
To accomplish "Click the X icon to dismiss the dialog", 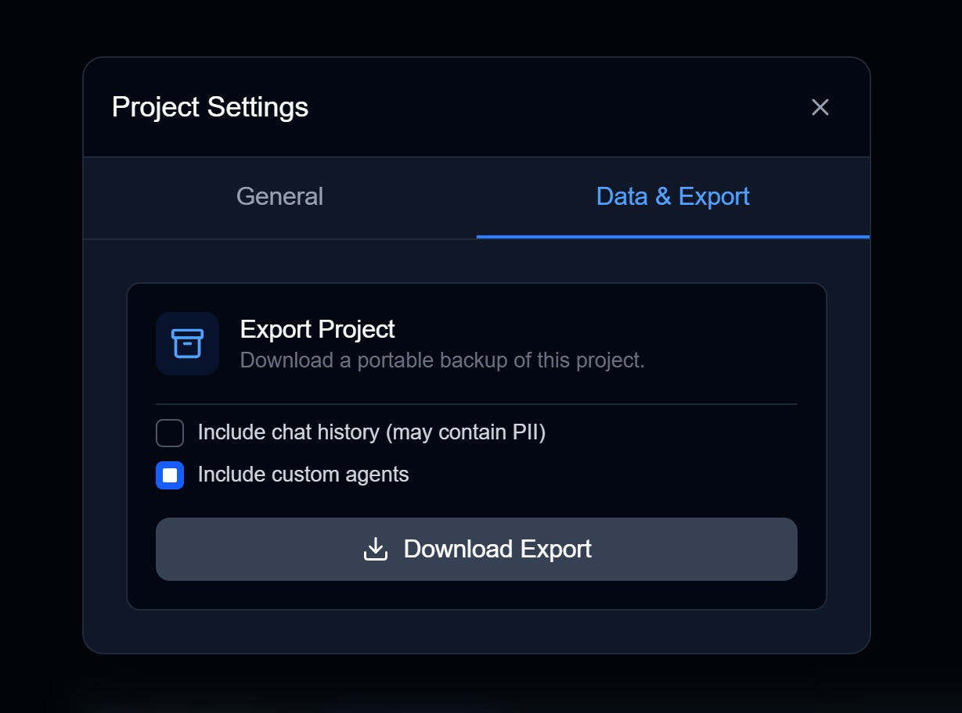I will (820, 107).
